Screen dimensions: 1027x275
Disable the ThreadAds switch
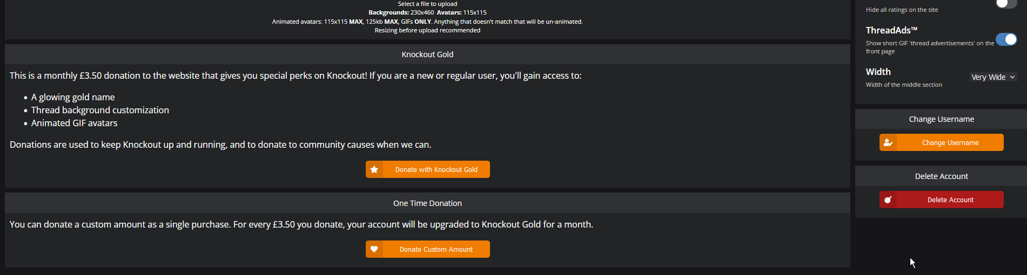1006,39
